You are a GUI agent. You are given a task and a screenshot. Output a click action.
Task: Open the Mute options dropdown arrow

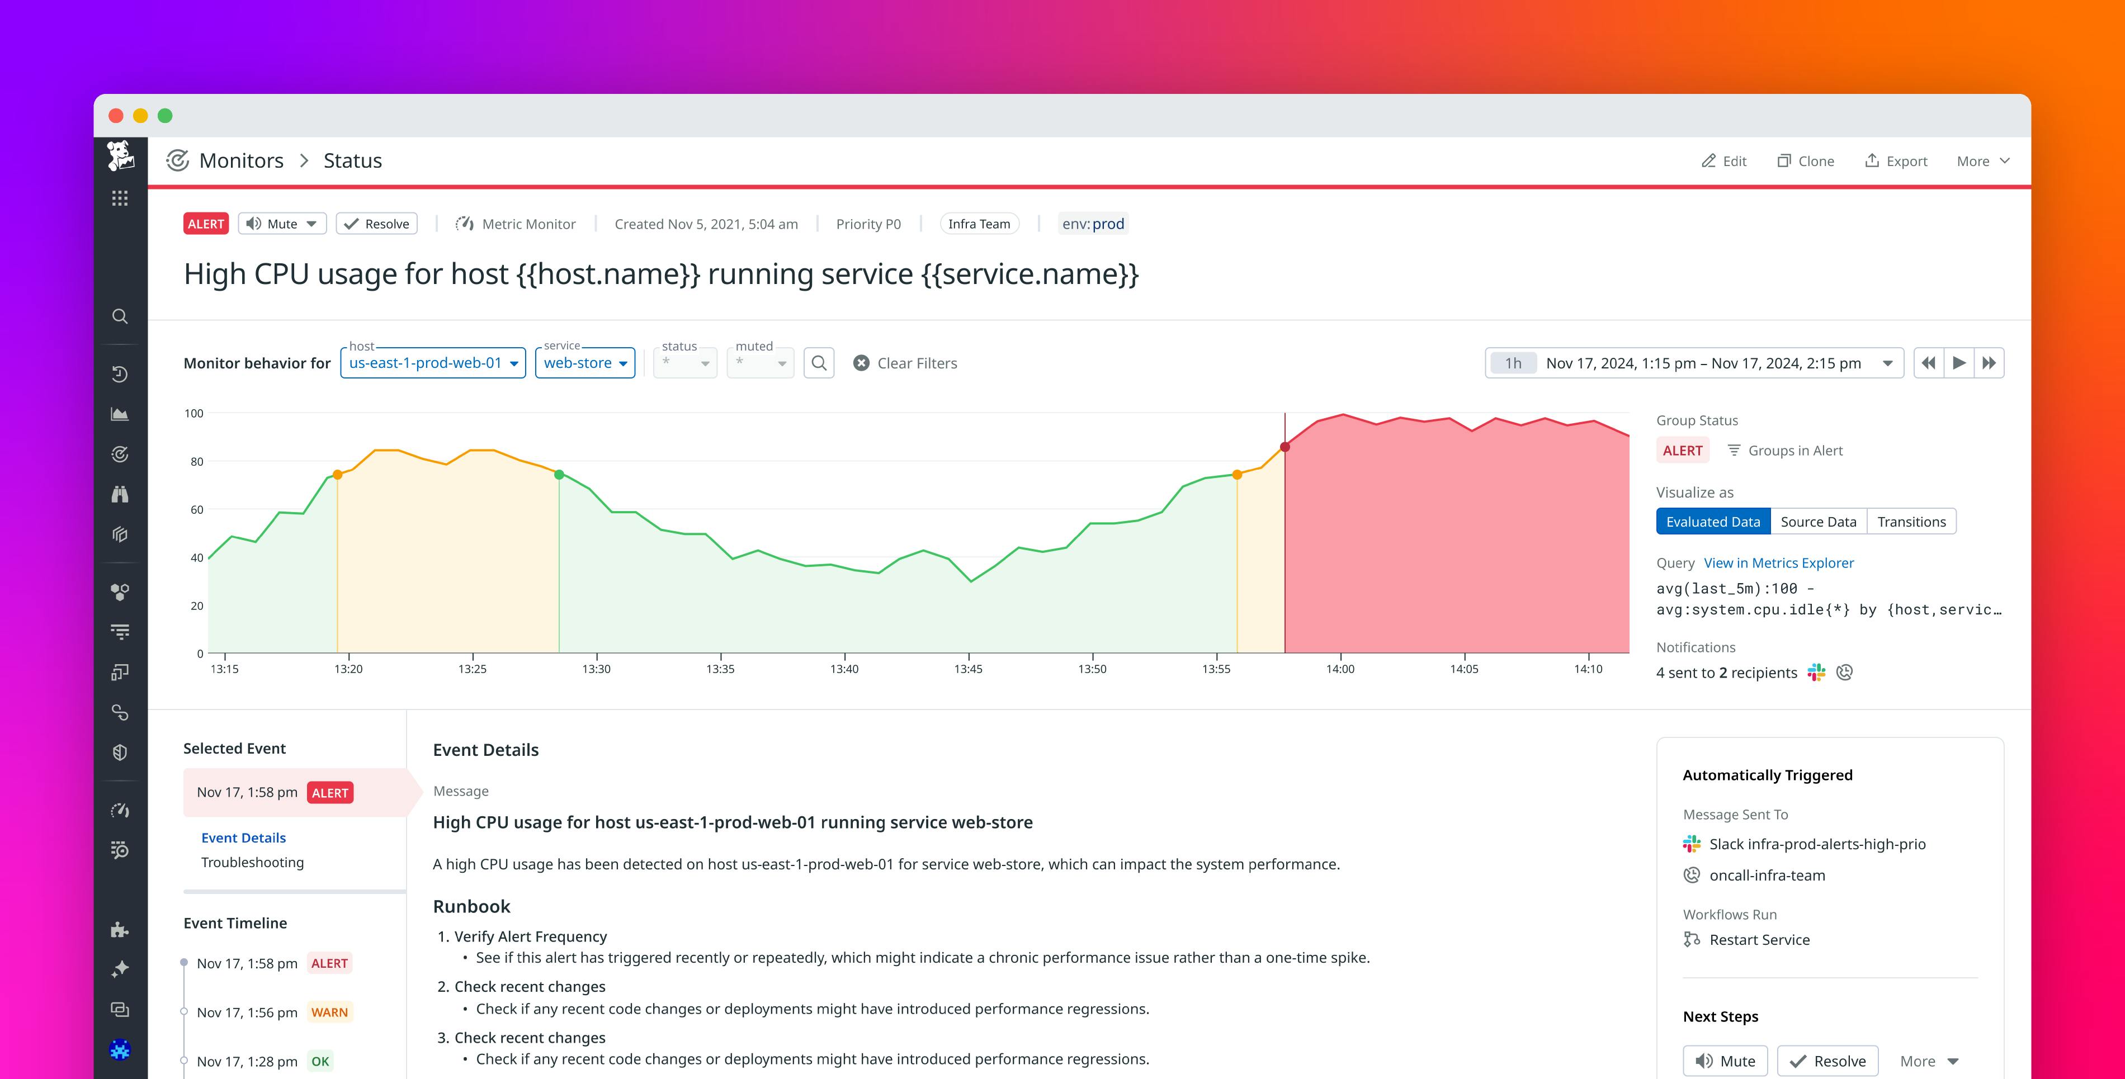[x=312, y=223]
